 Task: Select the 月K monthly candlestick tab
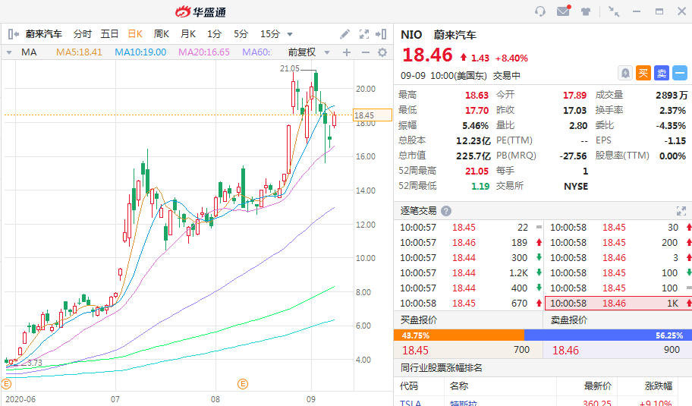point(188,34)
